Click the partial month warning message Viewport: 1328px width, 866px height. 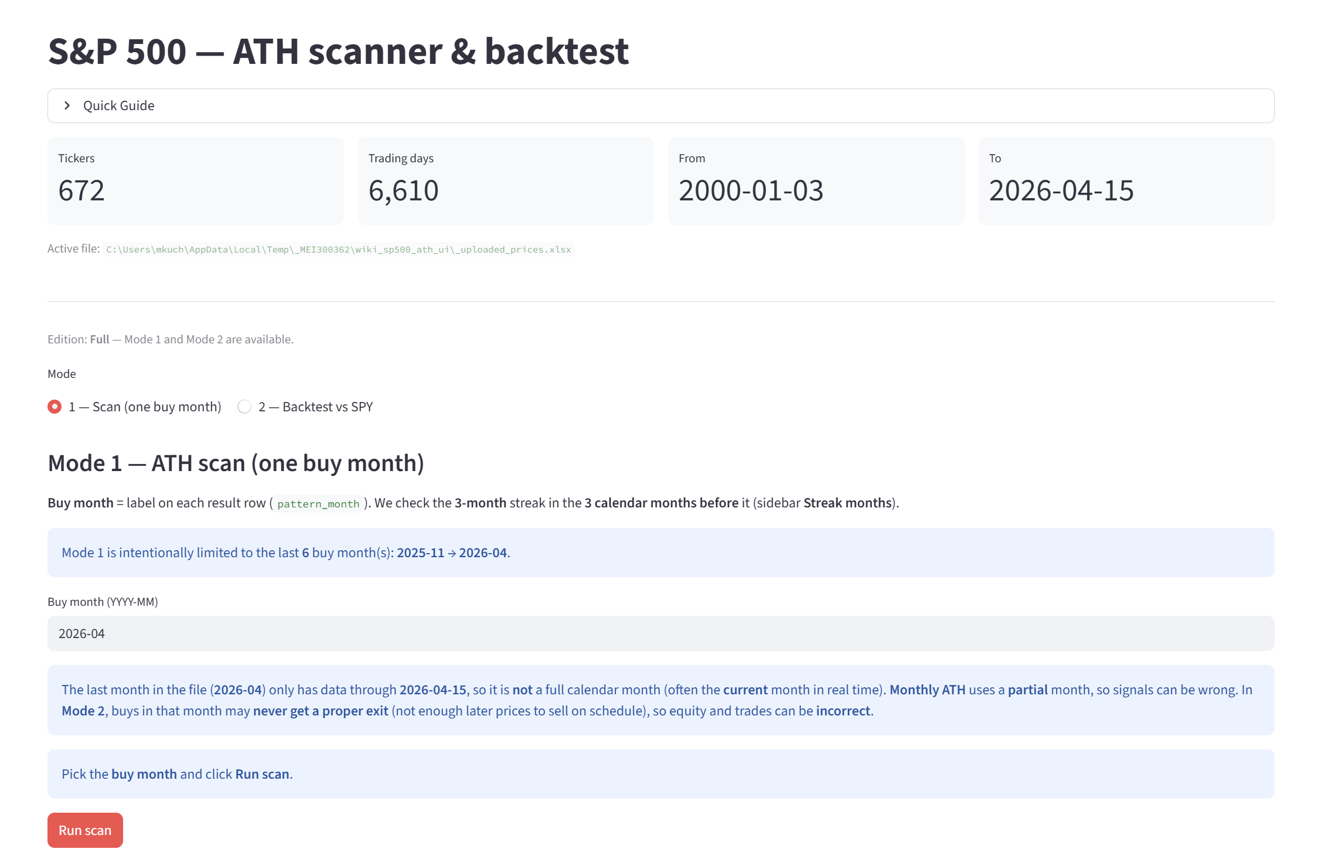pyautogui.click(x=660, y=700)
